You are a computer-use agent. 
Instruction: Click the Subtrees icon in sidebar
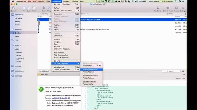(13, 76)
